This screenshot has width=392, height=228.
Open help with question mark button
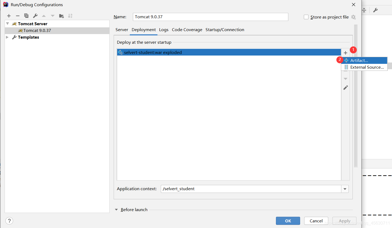pos(9,221)
